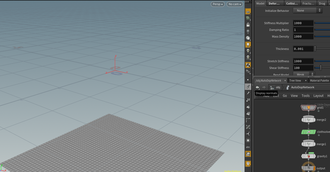The height and width of the screenshot is (172, 330).
Task: Select the gravity1 node
Action: [x=309, y=156]
